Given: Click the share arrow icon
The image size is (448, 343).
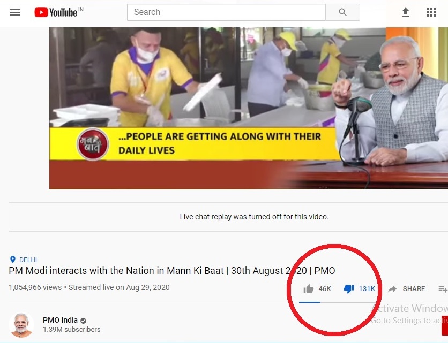Looking at the screenshot, I should (392, 289).
